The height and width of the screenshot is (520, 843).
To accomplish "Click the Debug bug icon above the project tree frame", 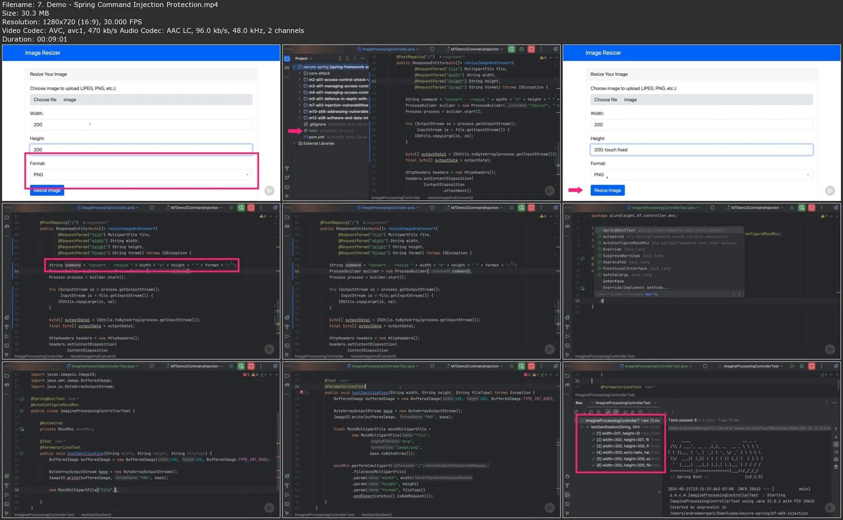I will pos(522,49).
